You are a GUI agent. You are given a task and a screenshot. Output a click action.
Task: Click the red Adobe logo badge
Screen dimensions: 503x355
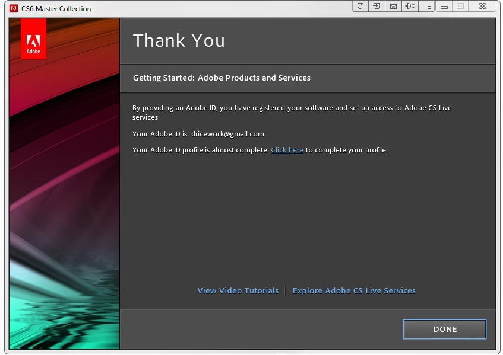33,39
